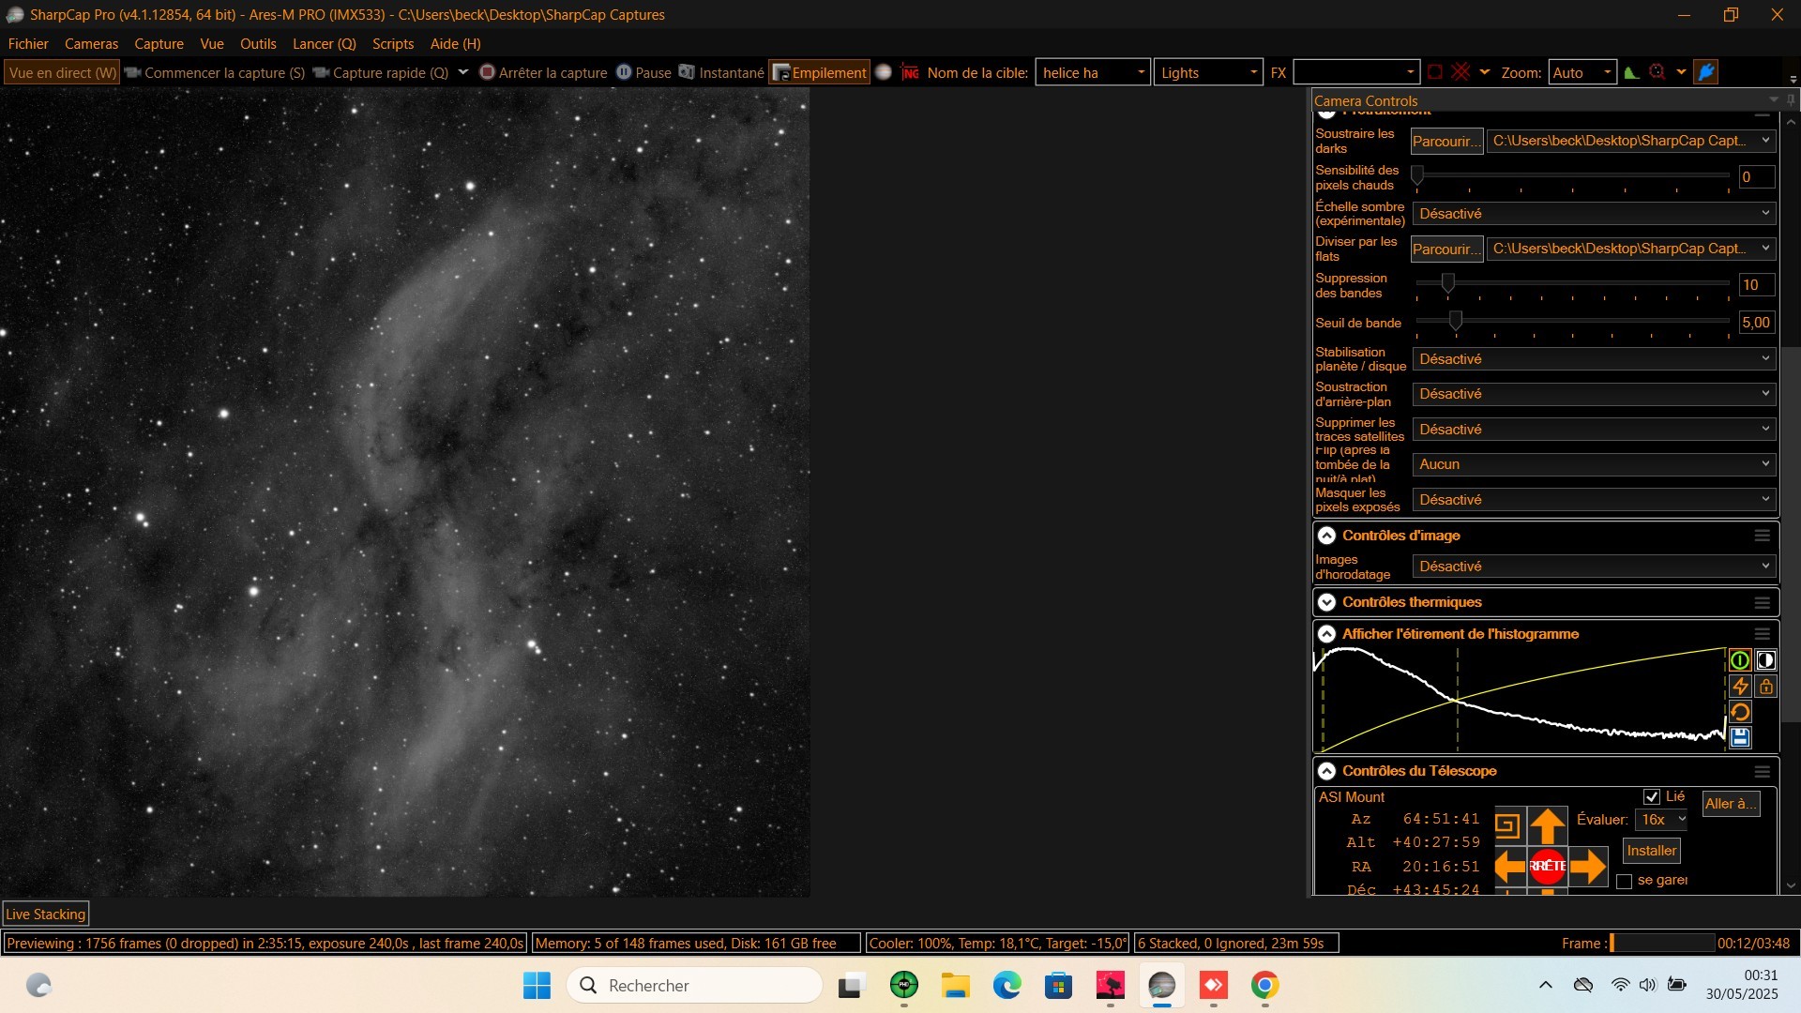Open the Fichier menu
Image resolution: width=1801 pixels, height=1013 pixels.
tap(28, 44)
